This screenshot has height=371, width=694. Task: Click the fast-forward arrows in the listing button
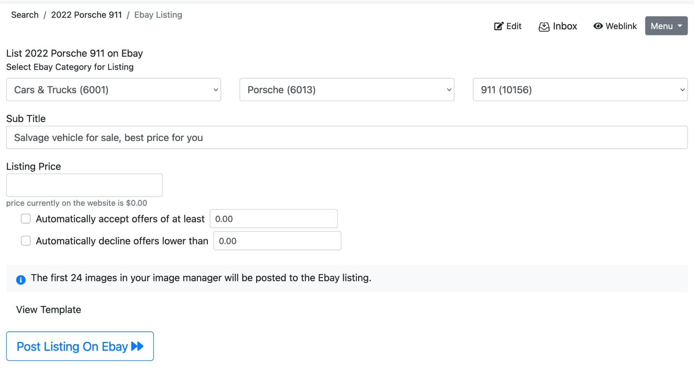(137, 346)
